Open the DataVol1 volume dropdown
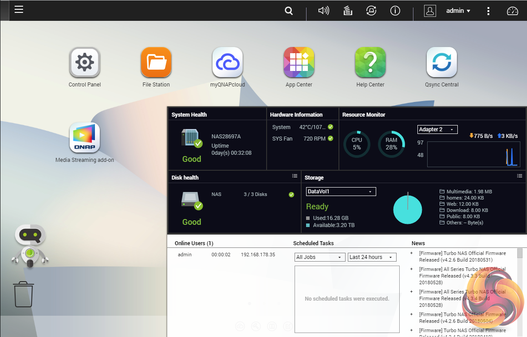This screenshot has height=337, width=527. (341, 192)
